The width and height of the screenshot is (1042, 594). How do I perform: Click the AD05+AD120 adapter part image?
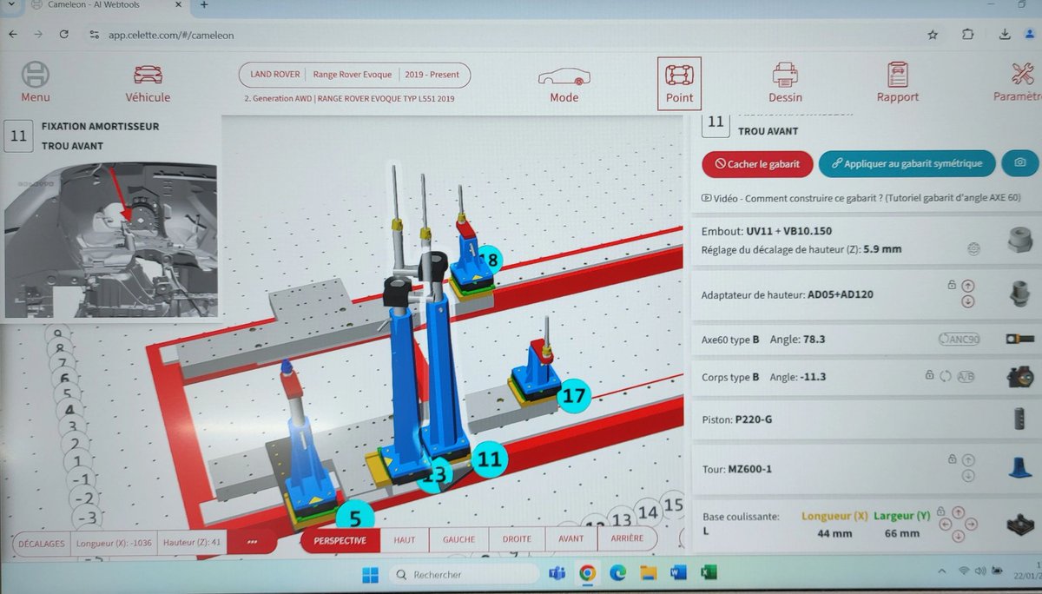point(1021,293)
